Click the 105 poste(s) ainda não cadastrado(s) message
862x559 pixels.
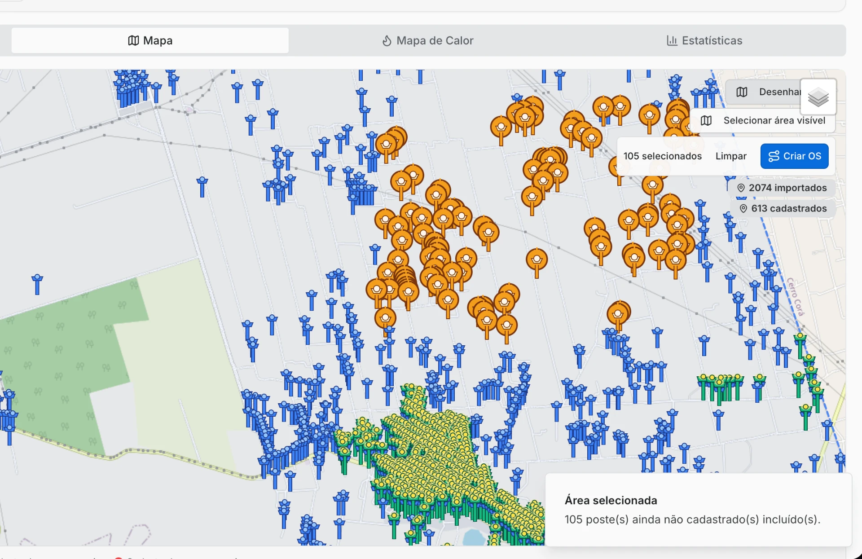[x=692, y=519]
